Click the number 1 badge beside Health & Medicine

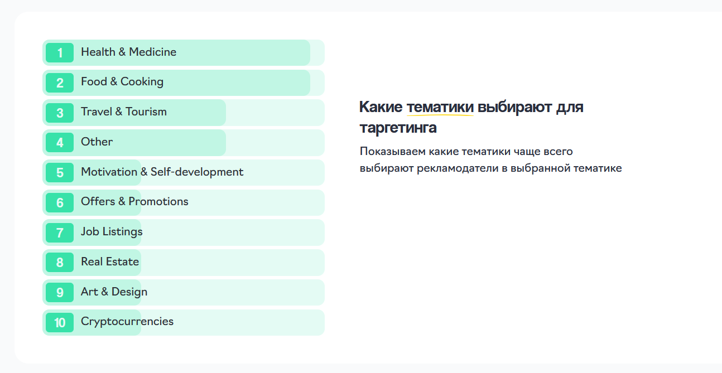click(59, 52)
